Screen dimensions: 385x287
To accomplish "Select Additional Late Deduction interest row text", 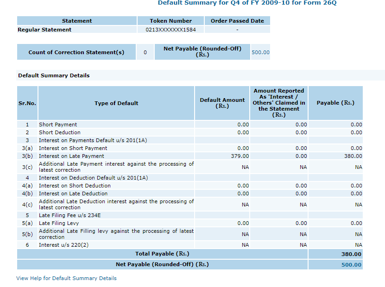I will 116,204.
